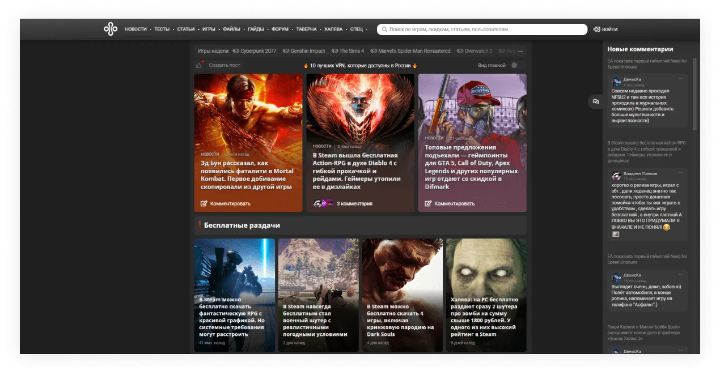Image resolution: width=720 pixels, height=375 pixels.
Task: Open the options dots on Владлен Панков's comment
Action: tap(681, 173)
